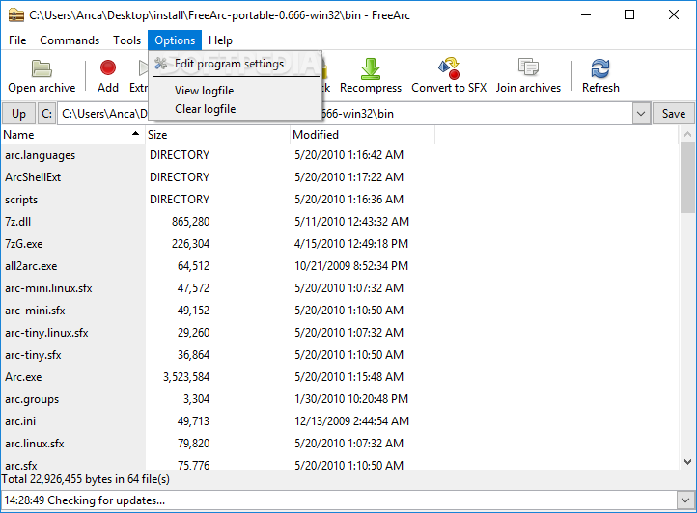The height and width of the screenshot is (513, 697).
Task: Click in the path address field
Action: 345,114
